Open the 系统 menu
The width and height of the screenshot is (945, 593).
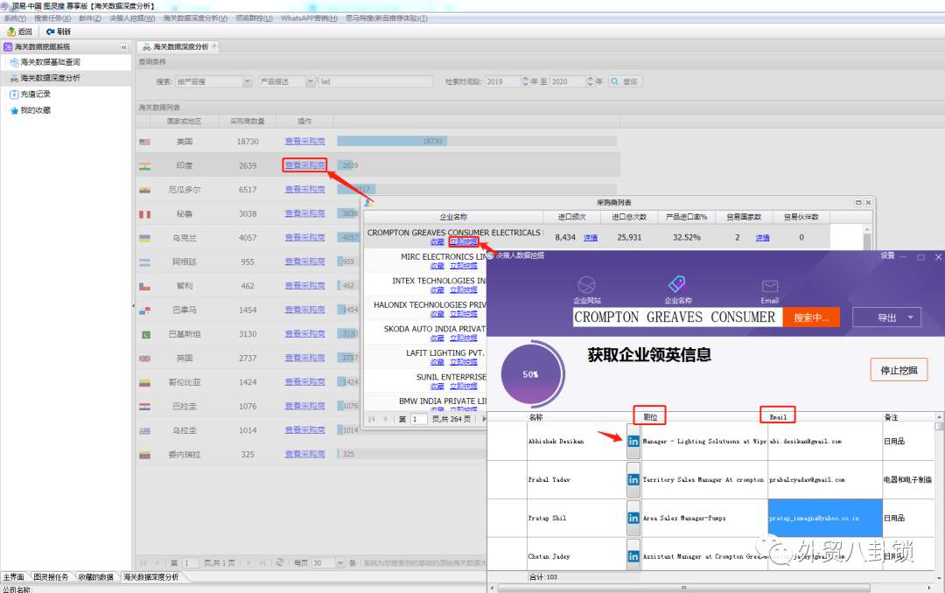(15, 18)
